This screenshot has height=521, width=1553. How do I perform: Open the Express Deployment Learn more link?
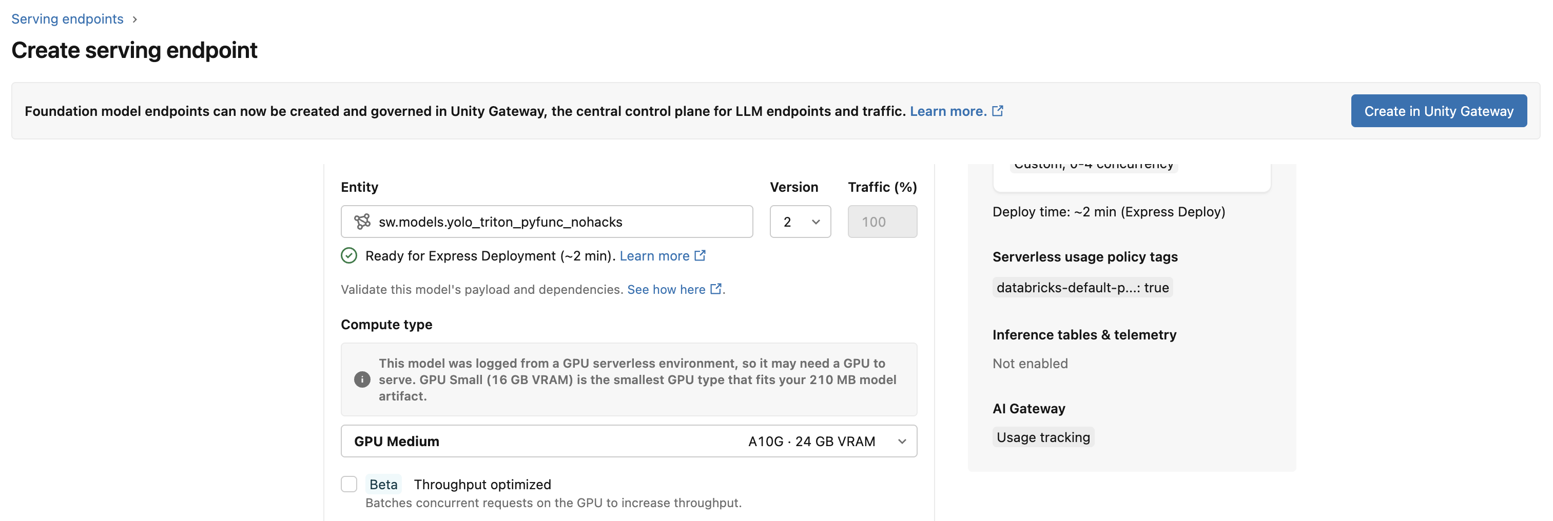click(x=654, y=255)
